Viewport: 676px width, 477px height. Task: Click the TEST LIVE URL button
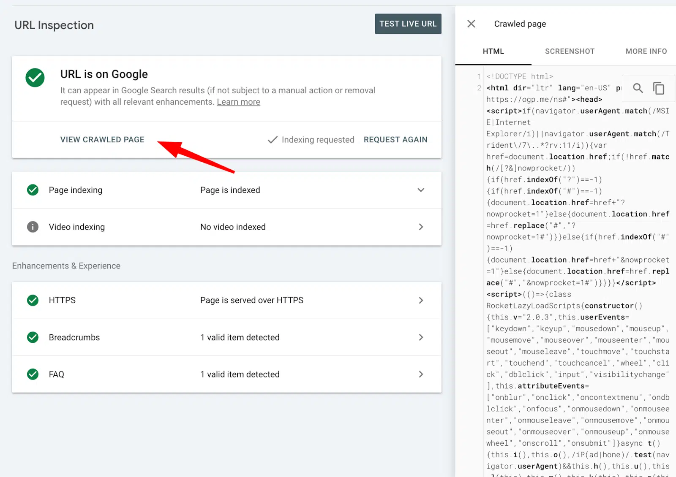[x=408, y=24]
